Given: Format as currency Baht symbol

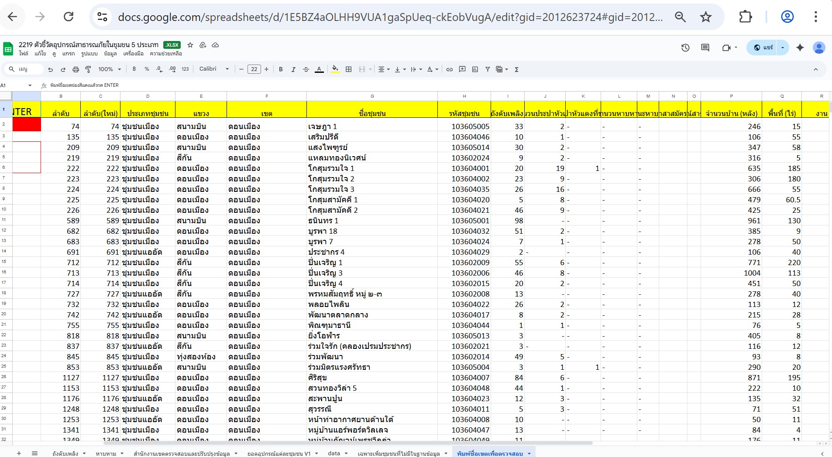Looking at the screenshot, I should tap(134, 69).
